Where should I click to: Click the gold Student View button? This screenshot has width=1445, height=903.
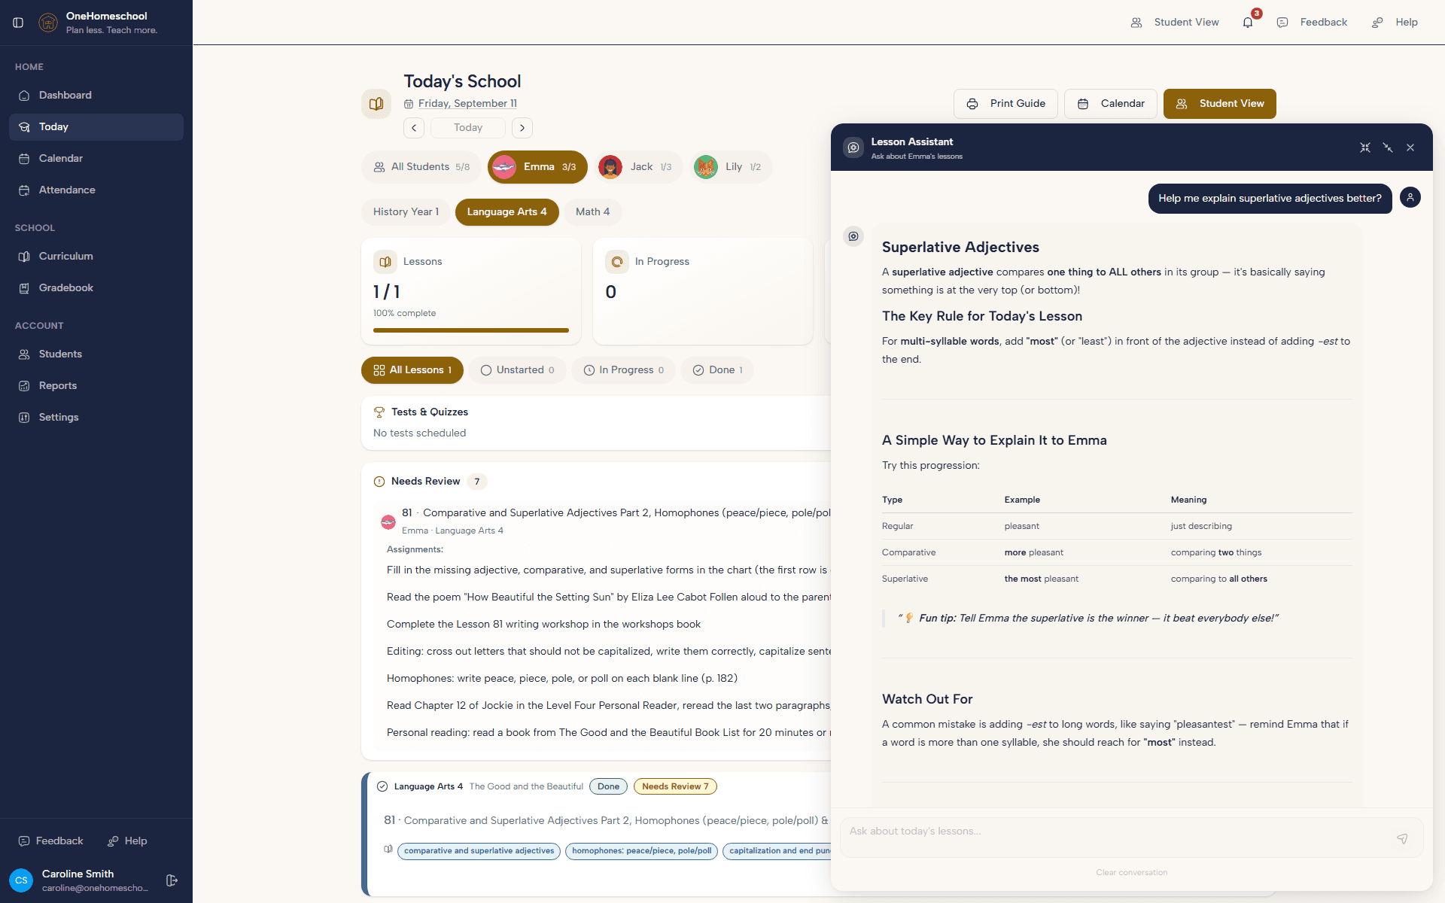(x=1220, y=104)
